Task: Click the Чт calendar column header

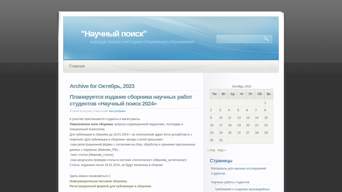Action: coord(242,94)
